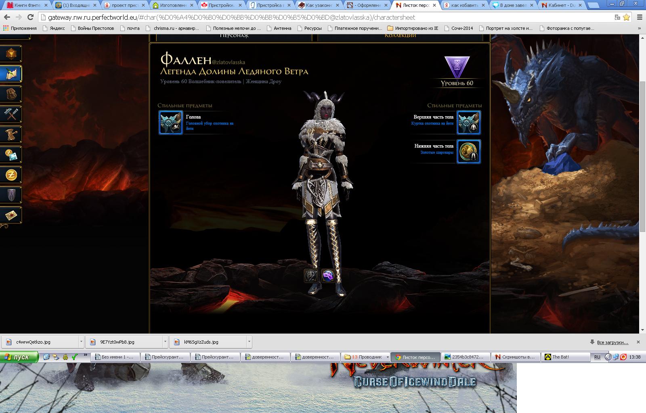The width and height of the screenshot is (646, 413).
Task: Click the Все загрузки link
Action: [x=612, y=342]
